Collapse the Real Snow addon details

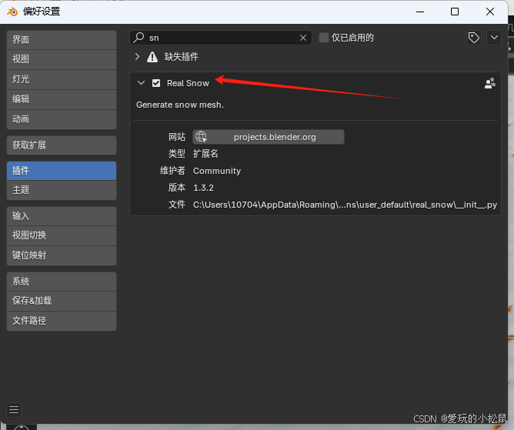142,83
